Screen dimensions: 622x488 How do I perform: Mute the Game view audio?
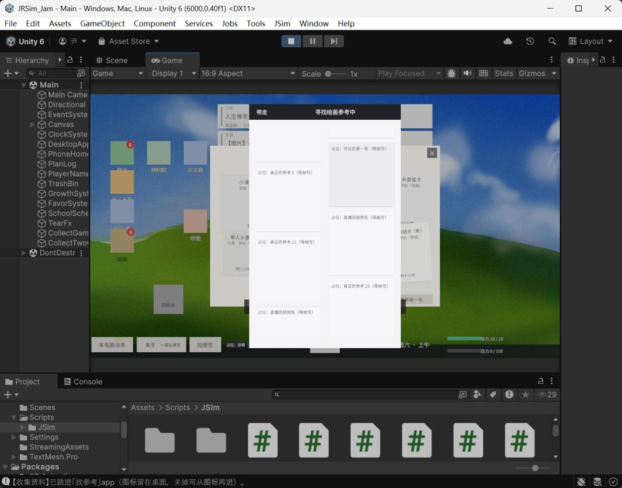[x=468, y=73]
